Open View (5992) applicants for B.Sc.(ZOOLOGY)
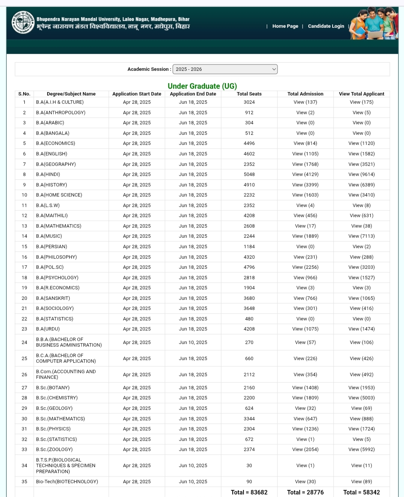This screenshot has height=497, width=404. click(362, 449)
